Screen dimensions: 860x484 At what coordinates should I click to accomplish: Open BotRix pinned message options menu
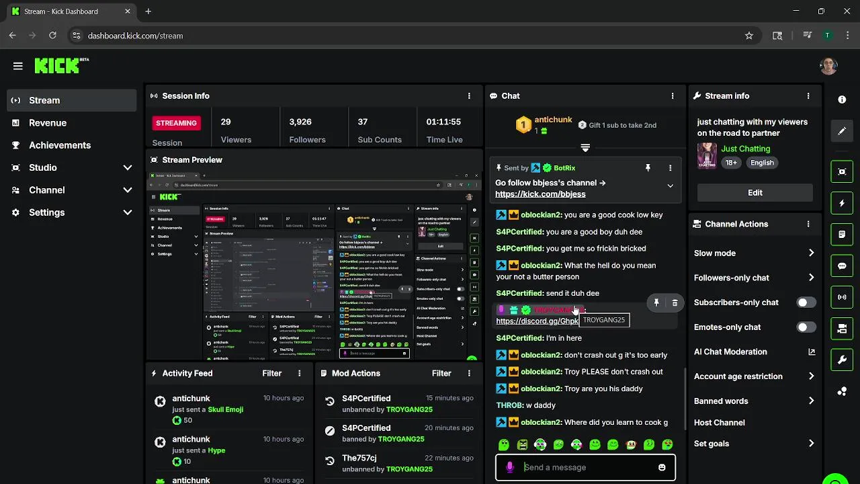pos(670,168)
